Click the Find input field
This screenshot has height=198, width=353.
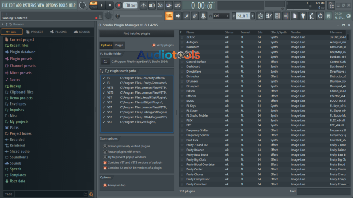pos(323,191)
